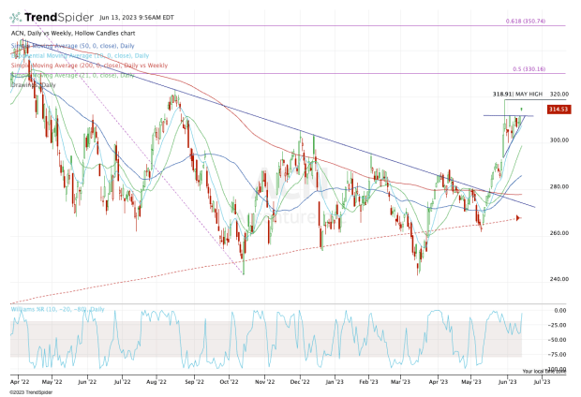This screenshot has height=397, width=581.
Task: Select the Simple Moving Average 200 legend
Action: [x=89, y=66]
